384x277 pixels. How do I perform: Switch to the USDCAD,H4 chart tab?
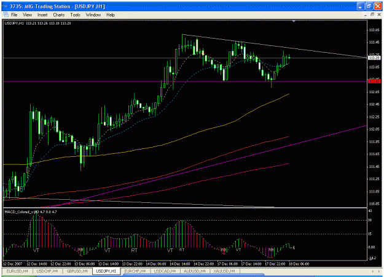165,271
